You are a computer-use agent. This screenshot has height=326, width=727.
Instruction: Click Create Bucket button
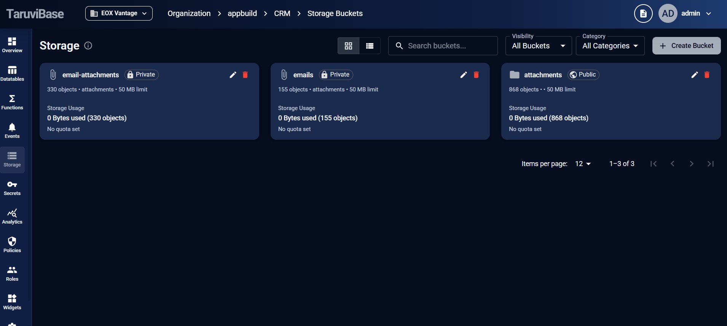(687, 46)
